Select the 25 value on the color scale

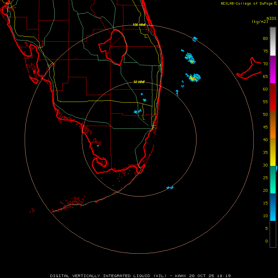coord(265,178)
